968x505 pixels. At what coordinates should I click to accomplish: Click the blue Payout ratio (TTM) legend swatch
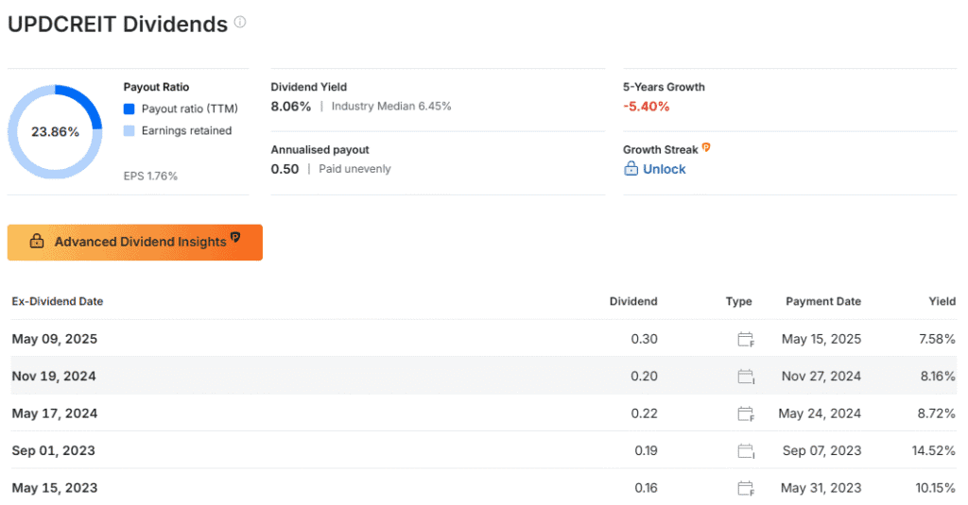[129, 109]
